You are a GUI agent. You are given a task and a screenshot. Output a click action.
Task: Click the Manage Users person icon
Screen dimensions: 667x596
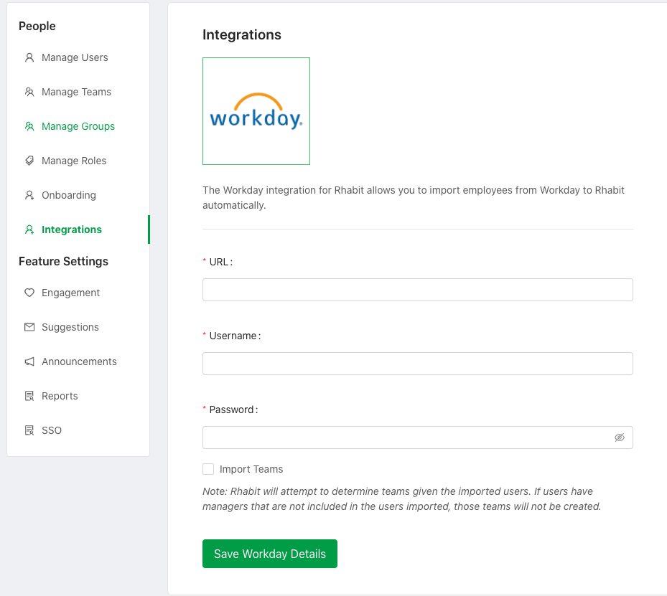[x=29, y=57]
